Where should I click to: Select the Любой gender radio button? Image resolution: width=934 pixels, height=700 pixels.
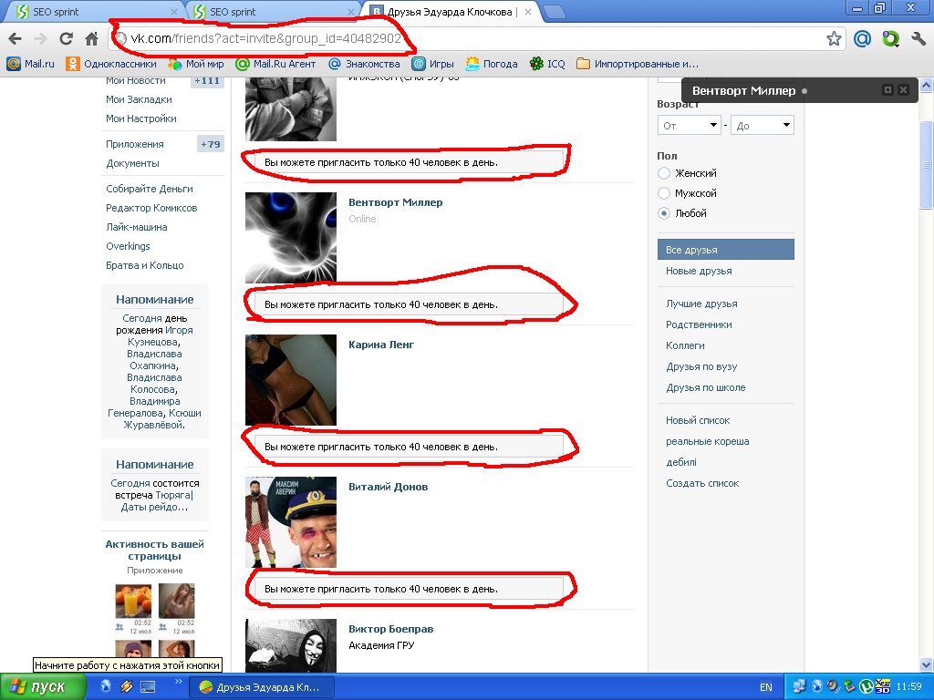click(664, 213)
